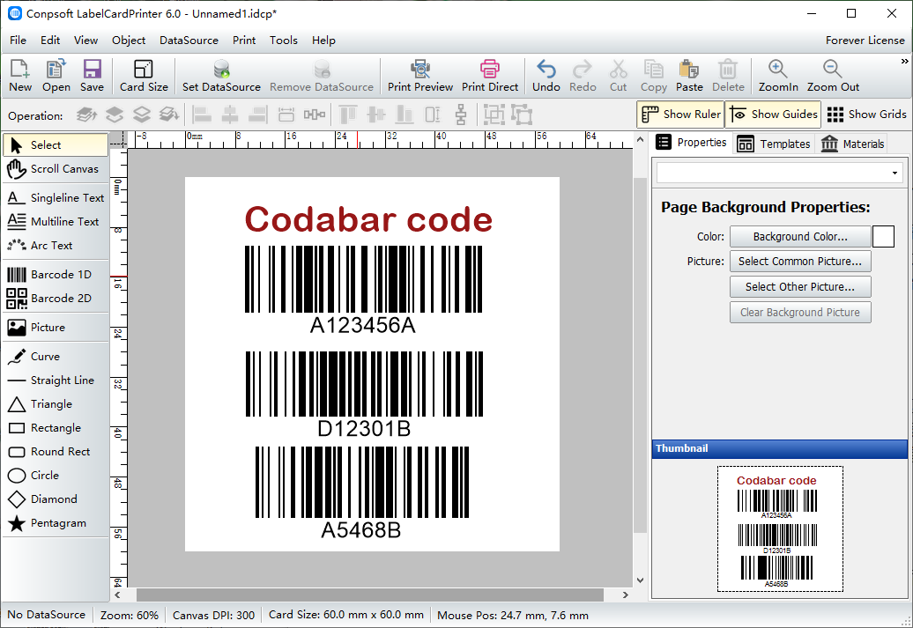913x628 pixels.
Task: Click the Background Color... button
Action: point(800,237)
